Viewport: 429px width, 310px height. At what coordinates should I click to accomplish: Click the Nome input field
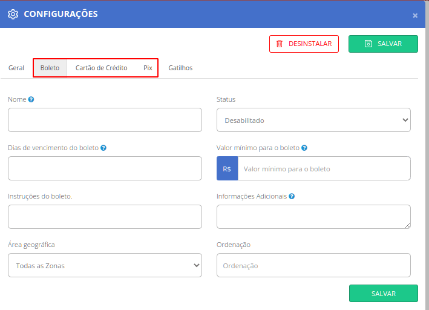point(105,120)
